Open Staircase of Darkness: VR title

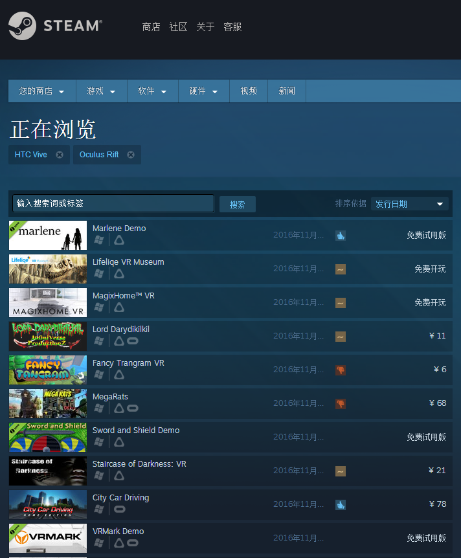coord(139,463)
